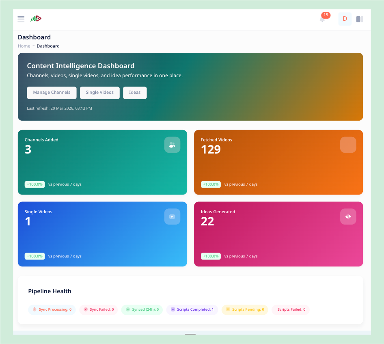
Task: Open the Single Videos button
Action: (x=100, y=93)
